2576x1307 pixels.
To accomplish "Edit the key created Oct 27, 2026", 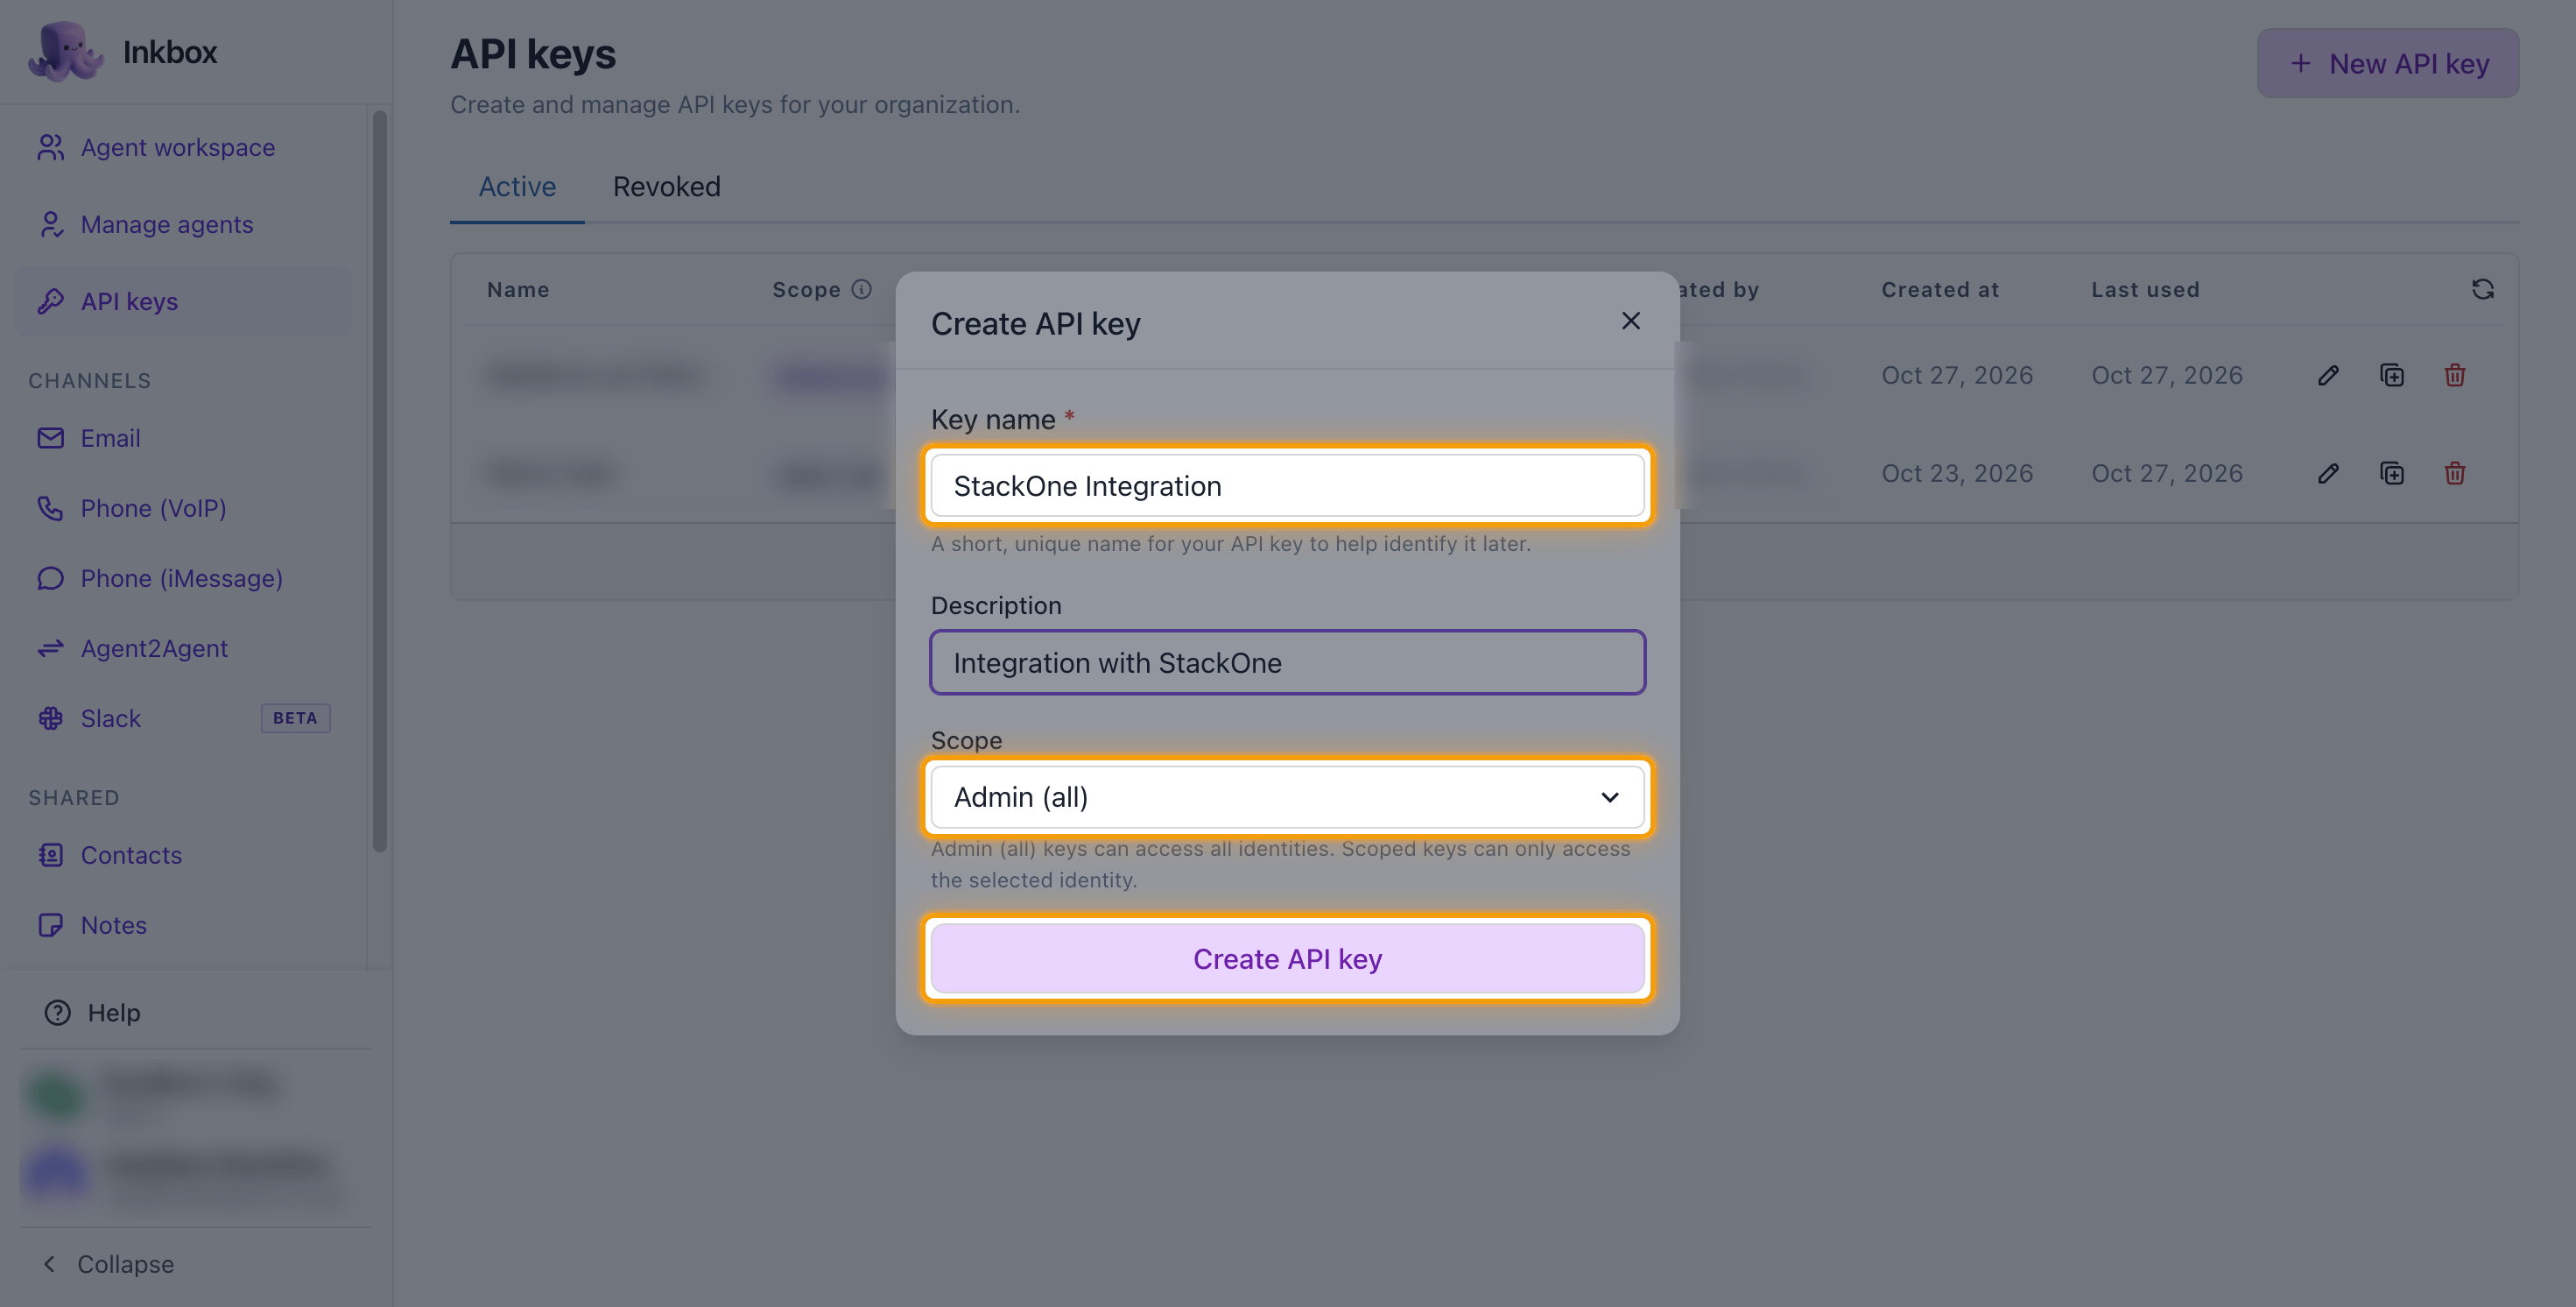I will [2328, 375].
